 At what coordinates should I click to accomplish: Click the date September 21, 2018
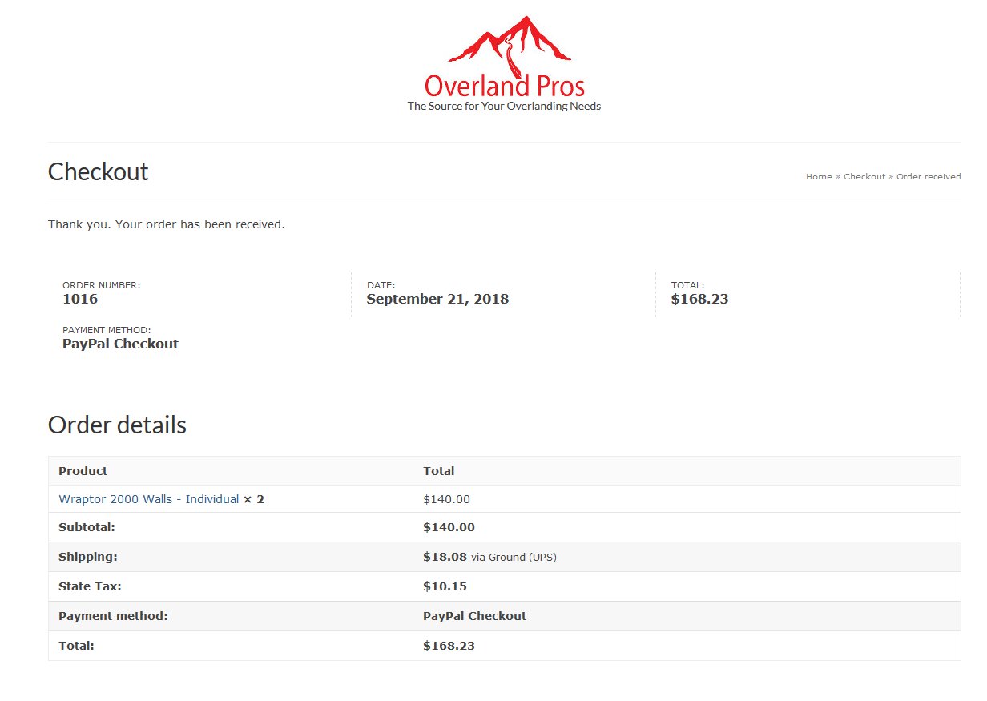(x=437, y=300)
